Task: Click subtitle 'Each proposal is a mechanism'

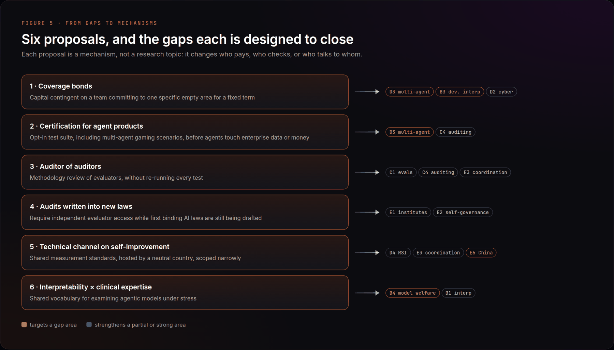Action: 192,54
